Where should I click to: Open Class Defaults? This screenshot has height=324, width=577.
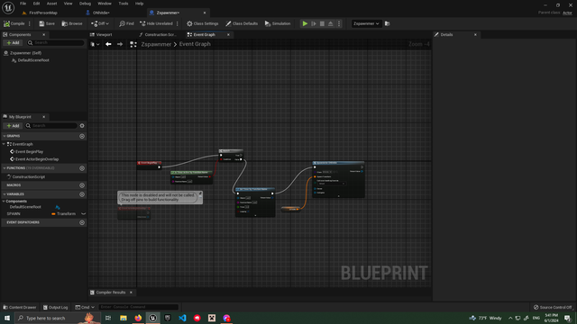click(x=242, y=23)
